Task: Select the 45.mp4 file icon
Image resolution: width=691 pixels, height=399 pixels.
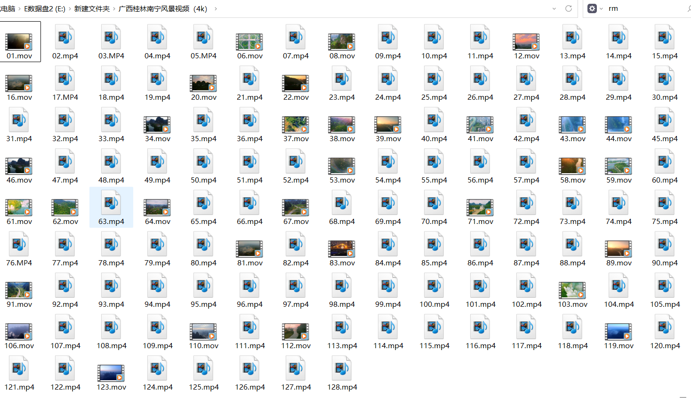Action: pyautogui.click(x=665, y=120)
